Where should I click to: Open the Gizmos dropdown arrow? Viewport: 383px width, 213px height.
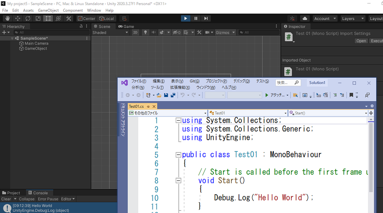[234, 32]
